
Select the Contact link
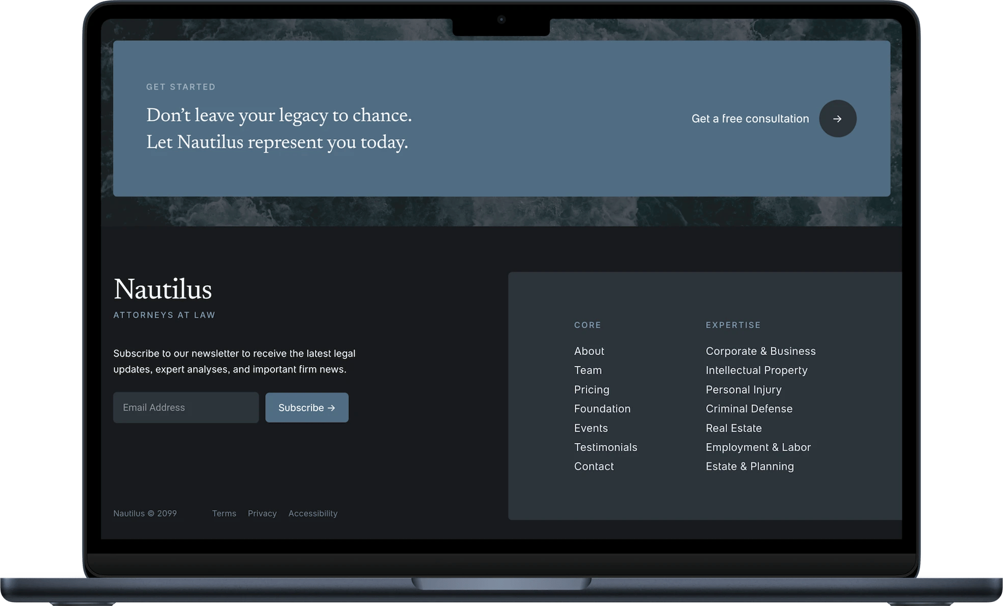(x=594, y=467)
